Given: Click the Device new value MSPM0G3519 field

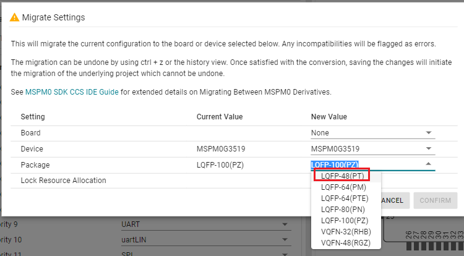Looking at the screenshot, I should tap(373, 148).
